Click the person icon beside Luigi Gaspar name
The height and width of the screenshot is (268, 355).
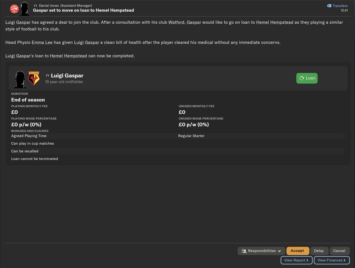47,76
